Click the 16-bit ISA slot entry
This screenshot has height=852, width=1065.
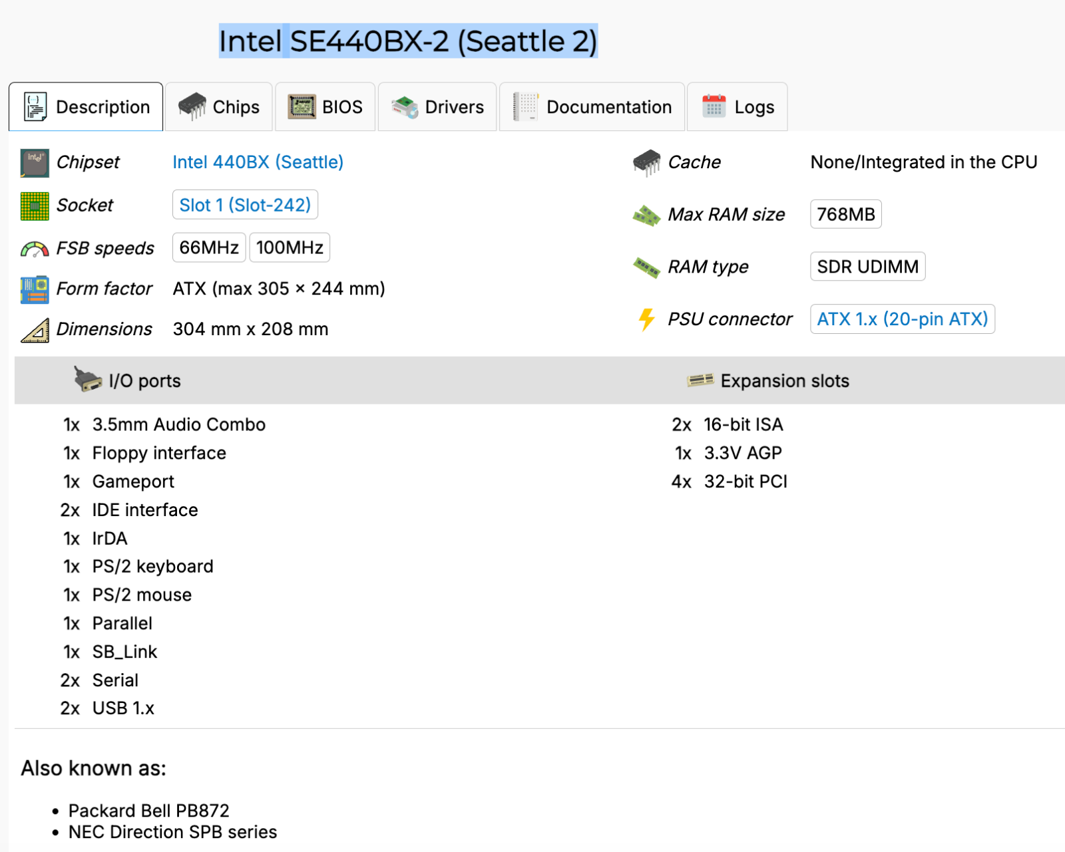click(x=744, y=424)
